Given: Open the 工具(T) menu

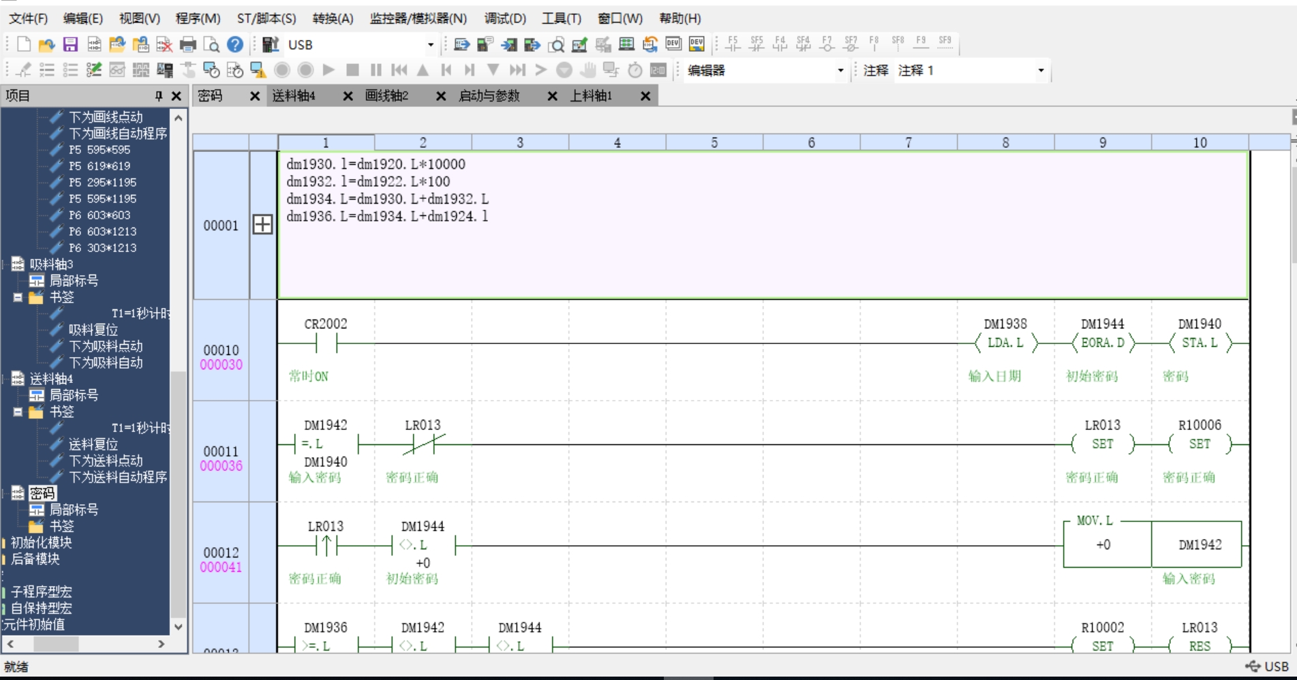Looking at the screenshot, I should (x=562, y=18).
